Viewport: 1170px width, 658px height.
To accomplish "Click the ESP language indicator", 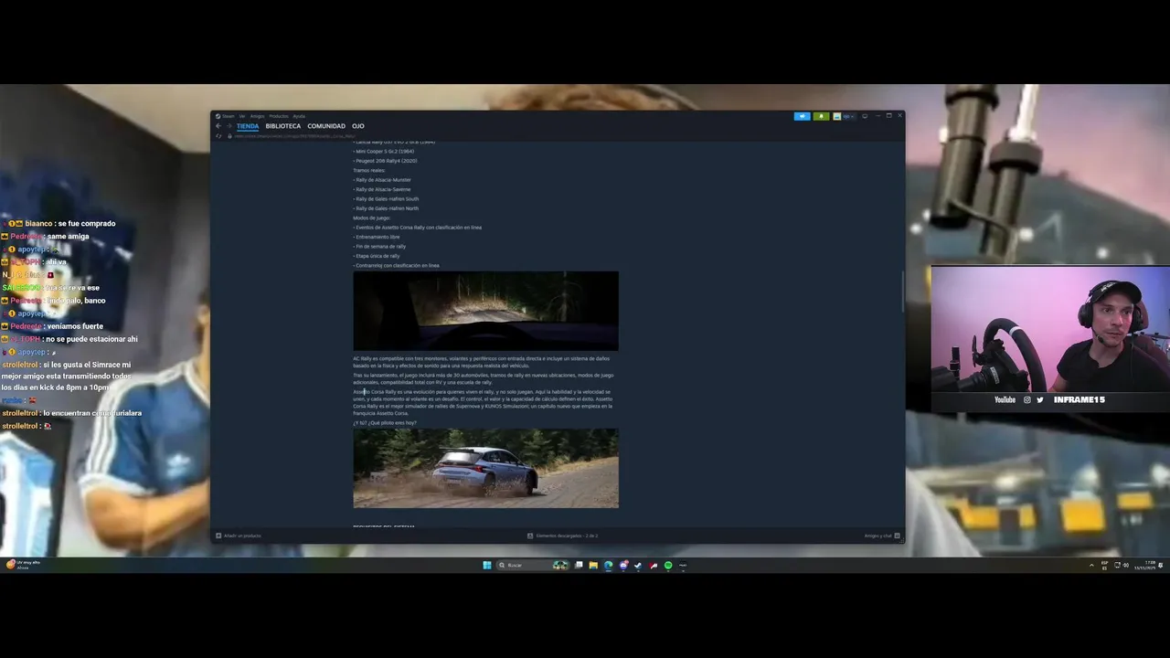I will tap(1105, 565).
